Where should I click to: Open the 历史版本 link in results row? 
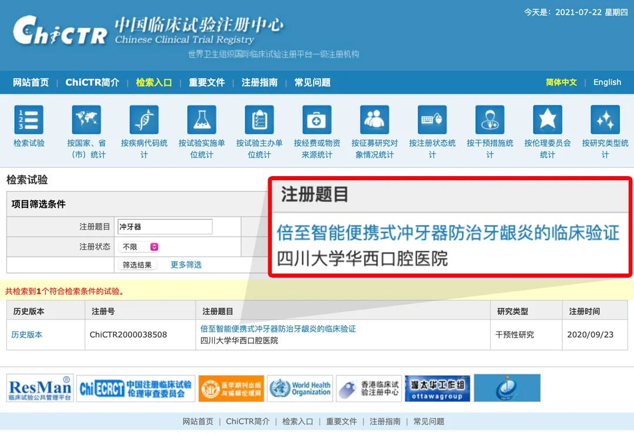27,335
